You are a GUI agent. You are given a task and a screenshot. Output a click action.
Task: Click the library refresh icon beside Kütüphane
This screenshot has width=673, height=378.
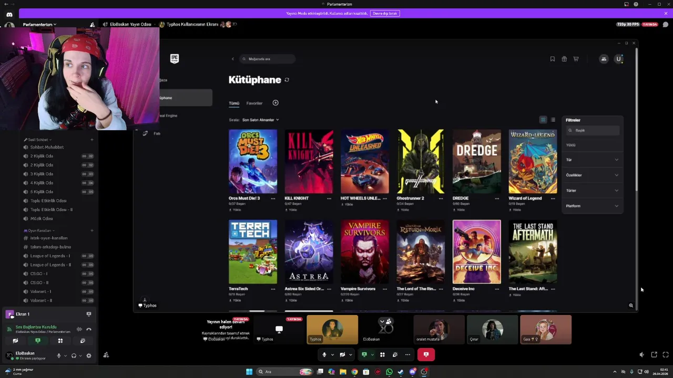[287, 80]
